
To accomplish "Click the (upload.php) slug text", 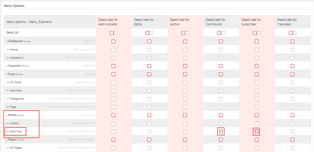I will pyautogui.click(x=87, y=115).
